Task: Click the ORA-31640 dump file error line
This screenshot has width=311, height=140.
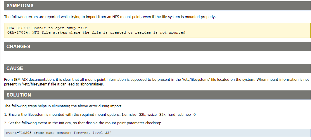Action: 47,28
